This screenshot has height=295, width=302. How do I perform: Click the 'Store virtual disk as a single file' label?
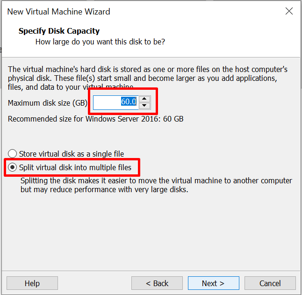(72, 154)
